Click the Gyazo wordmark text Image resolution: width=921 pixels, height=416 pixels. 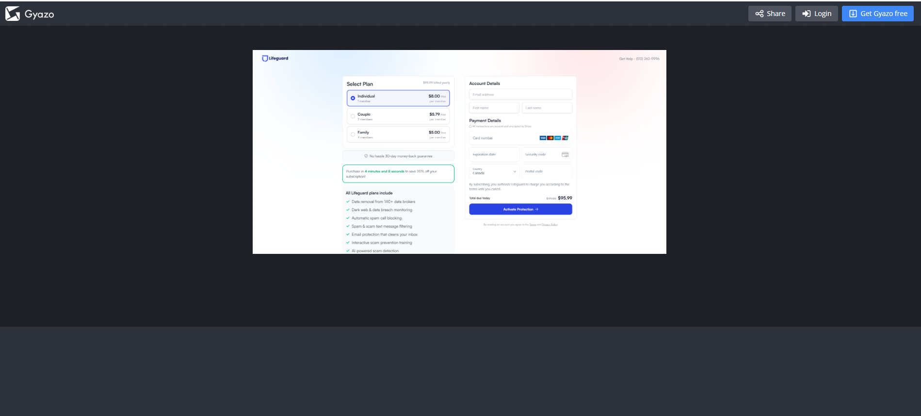pyautogui.click(x=39, y=14)
